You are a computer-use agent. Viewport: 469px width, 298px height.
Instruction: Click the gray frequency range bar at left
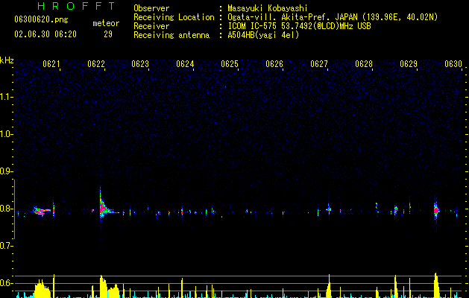click(x=14, y=209)
